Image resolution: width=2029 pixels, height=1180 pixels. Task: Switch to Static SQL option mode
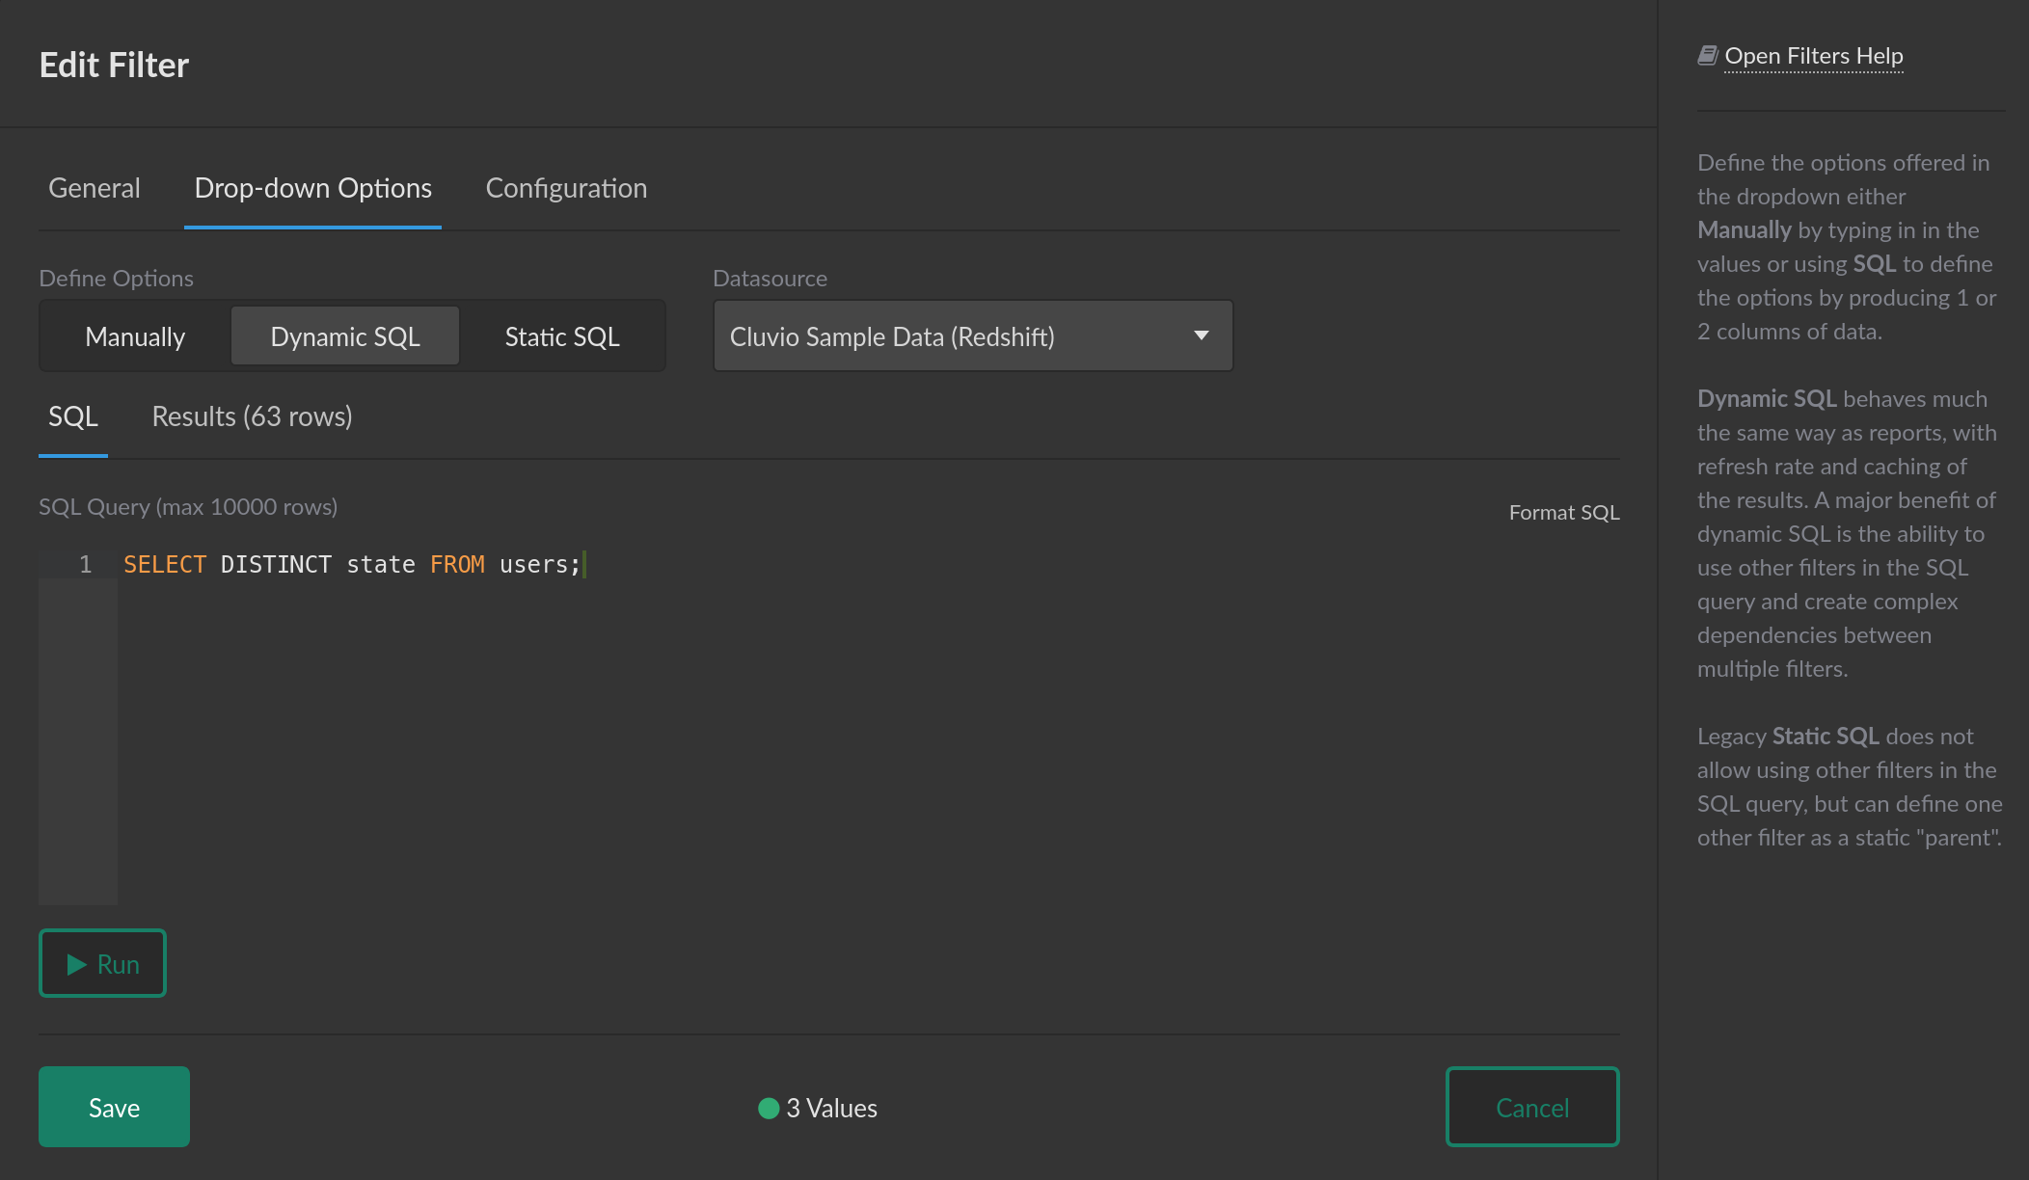point(562,336)
